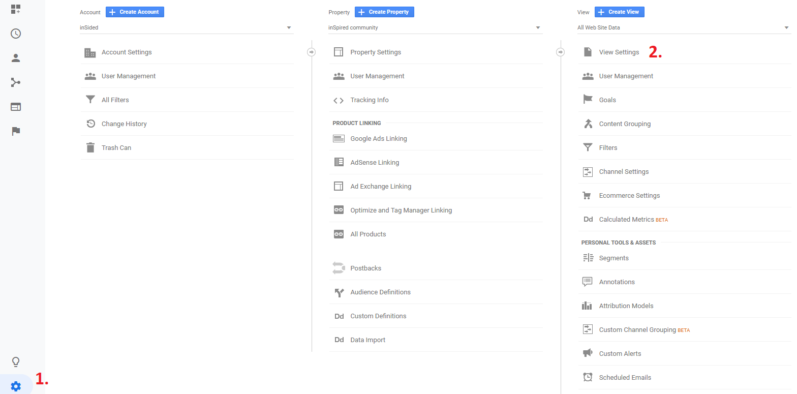
Task: Click the All Filters funnel icon
Action: pyautogui.click(x=90, y=100)
